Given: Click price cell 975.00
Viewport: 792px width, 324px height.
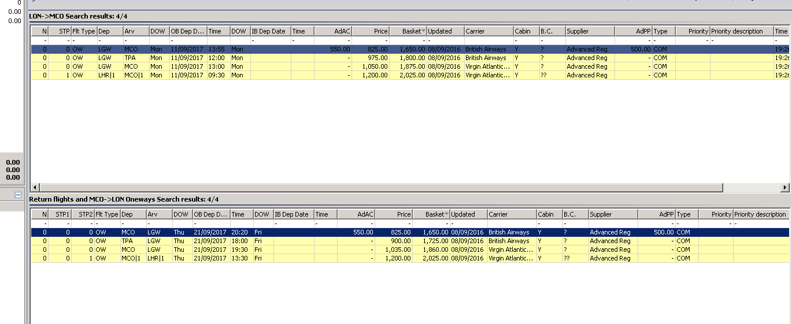Looking at the screenshot, I should [x=371, y=58].
